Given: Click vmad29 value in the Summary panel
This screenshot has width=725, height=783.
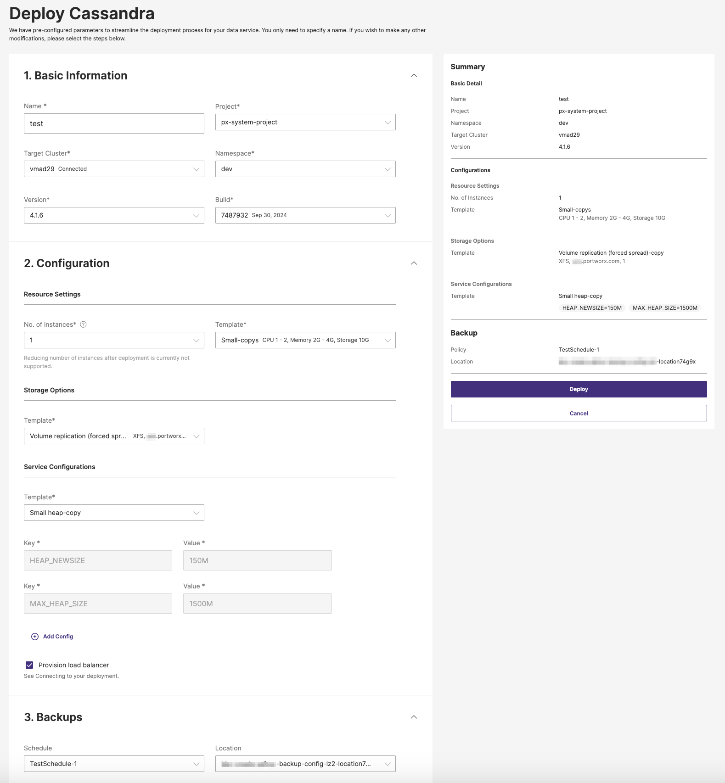Looking at the screenshot, I should [569, 135].
